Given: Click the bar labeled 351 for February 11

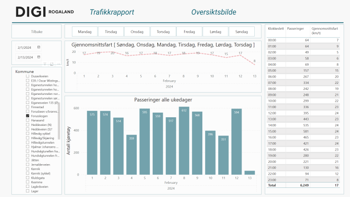Looking at the screenshot, I should [x=223, y=155].
